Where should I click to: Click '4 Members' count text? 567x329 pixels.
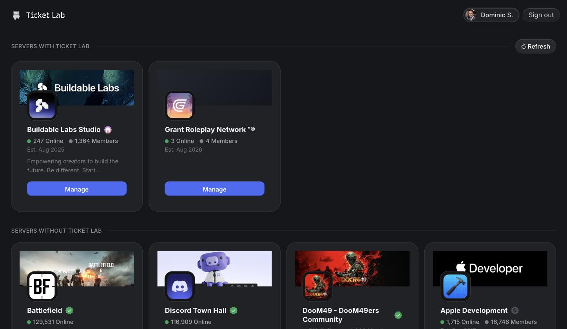[221, 141]
